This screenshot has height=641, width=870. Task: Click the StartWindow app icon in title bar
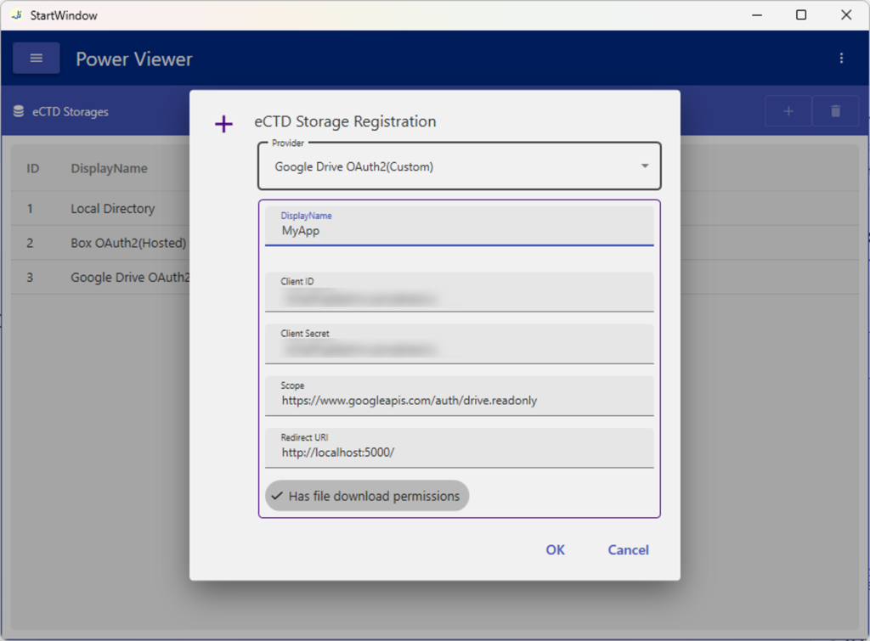[x=16, y=15]
